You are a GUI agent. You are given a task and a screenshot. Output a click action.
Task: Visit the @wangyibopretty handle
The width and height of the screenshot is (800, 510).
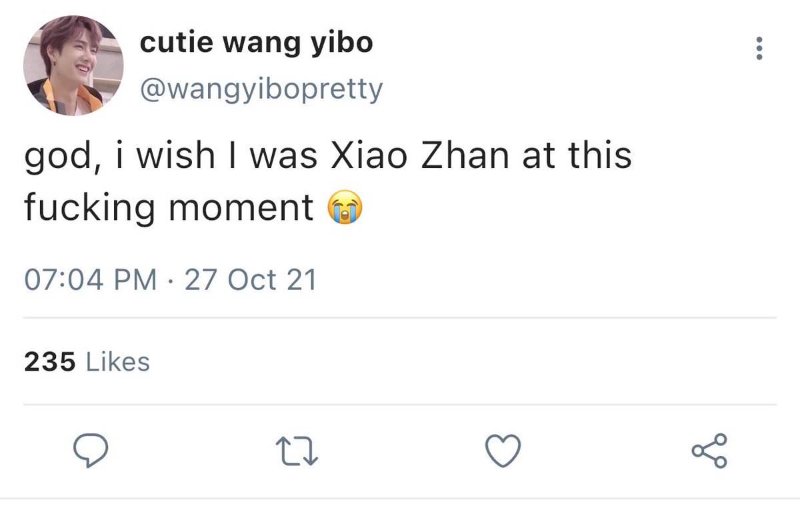(x=261, y=88)
